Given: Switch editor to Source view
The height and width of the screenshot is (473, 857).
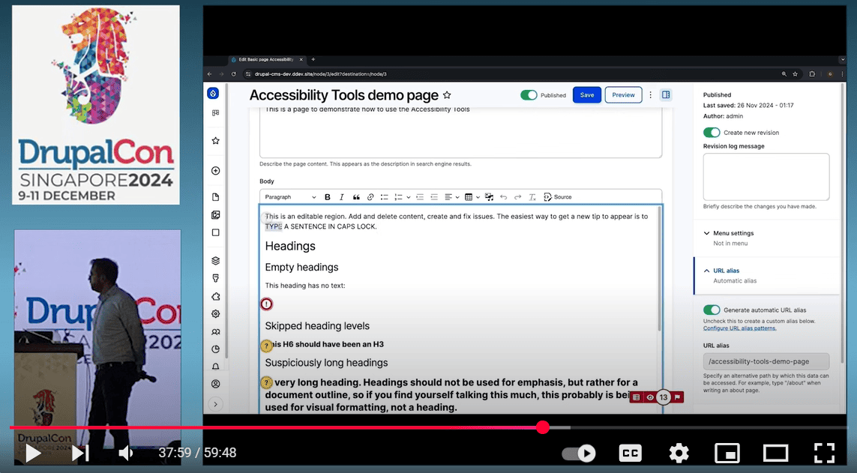Looking at the screenshot, I should click(558, 197).
